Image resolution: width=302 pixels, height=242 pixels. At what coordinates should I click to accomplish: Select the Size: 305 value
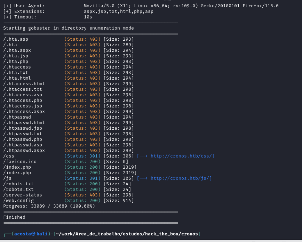(119, 178)
